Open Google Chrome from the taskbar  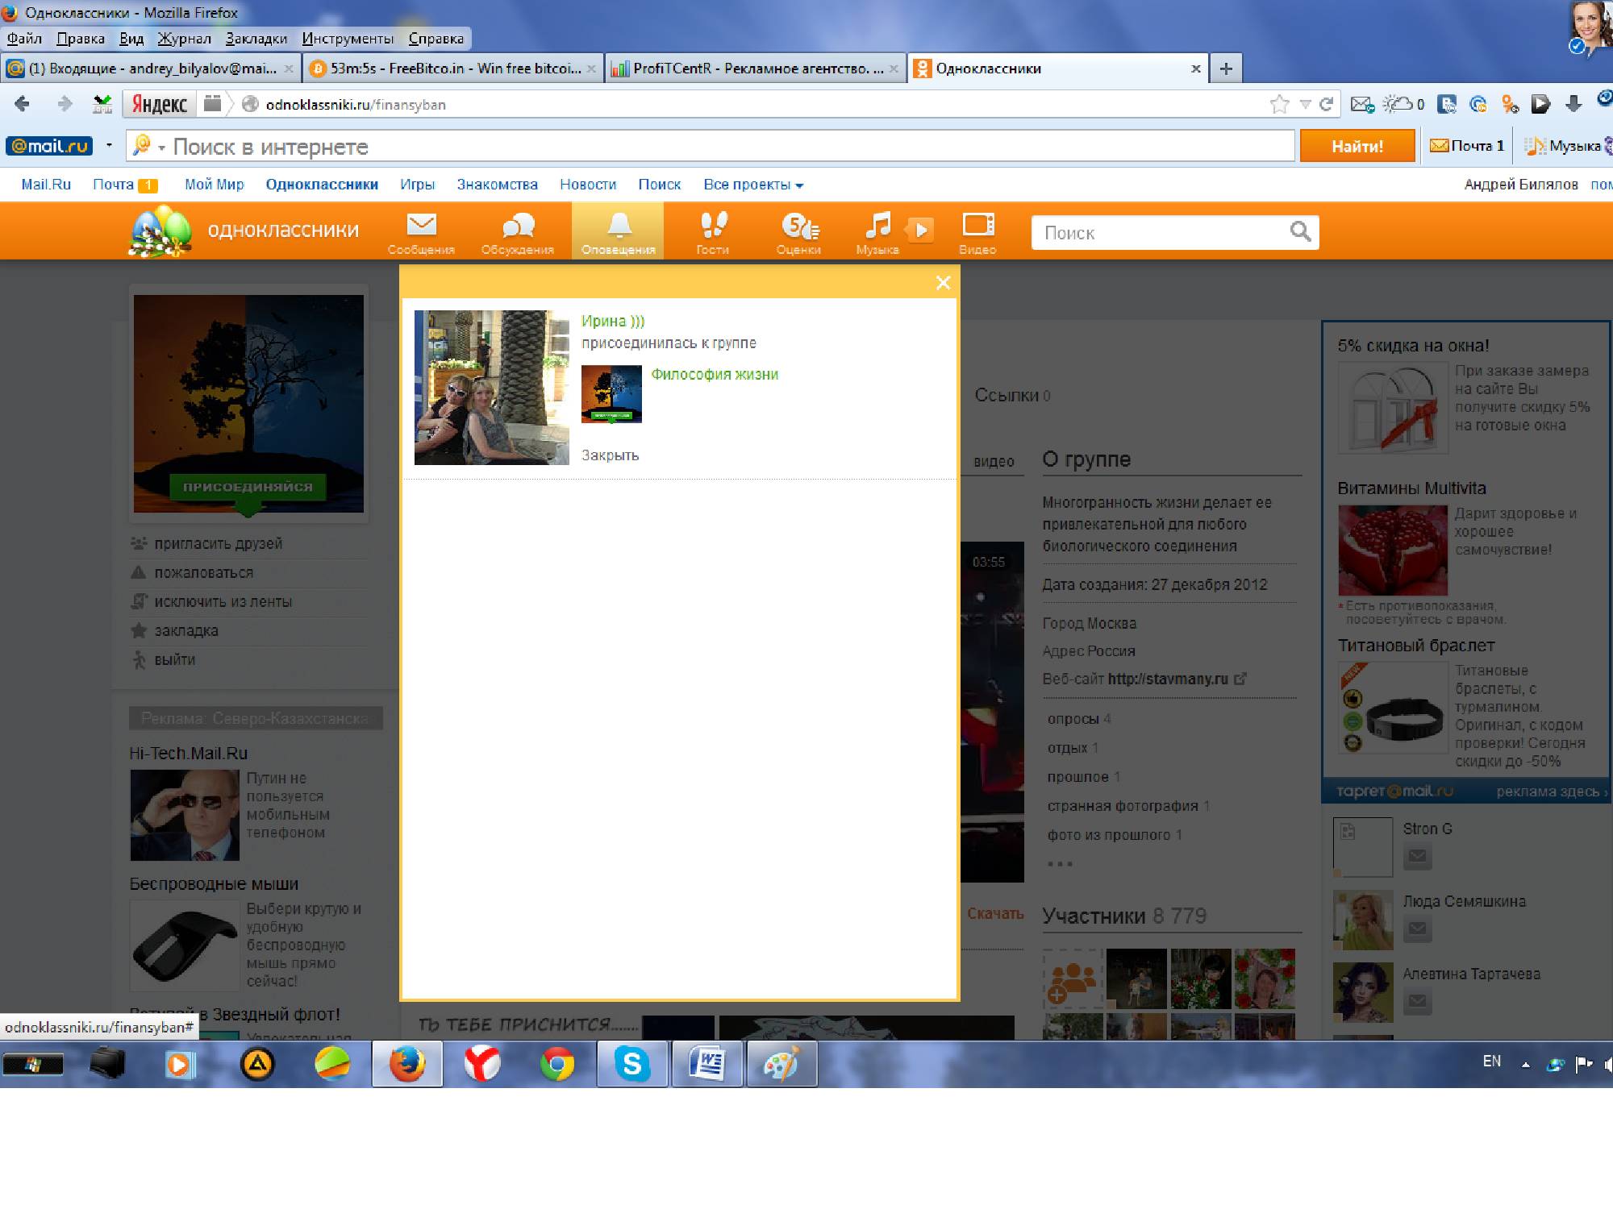(557, 1064)
